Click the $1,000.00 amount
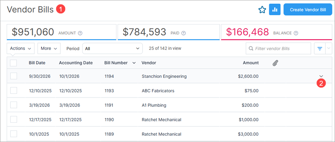 click(x=249, y=120)
